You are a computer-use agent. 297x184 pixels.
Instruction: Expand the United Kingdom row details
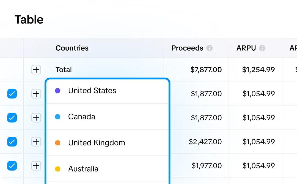(36, 142)
